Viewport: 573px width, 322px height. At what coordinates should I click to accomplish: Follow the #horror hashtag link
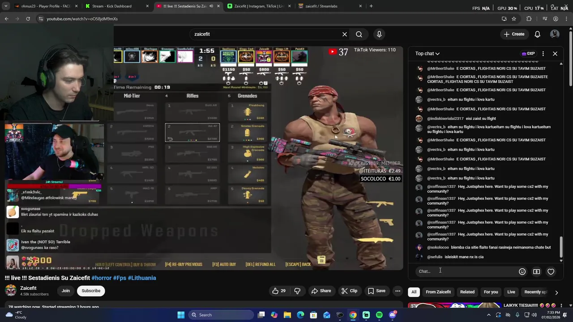101,278
